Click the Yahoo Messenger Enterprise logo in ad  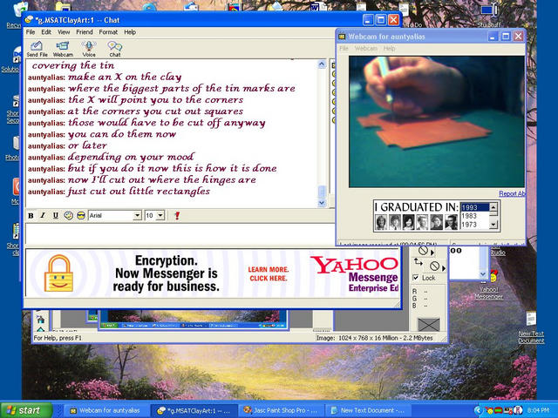[354, 273]
